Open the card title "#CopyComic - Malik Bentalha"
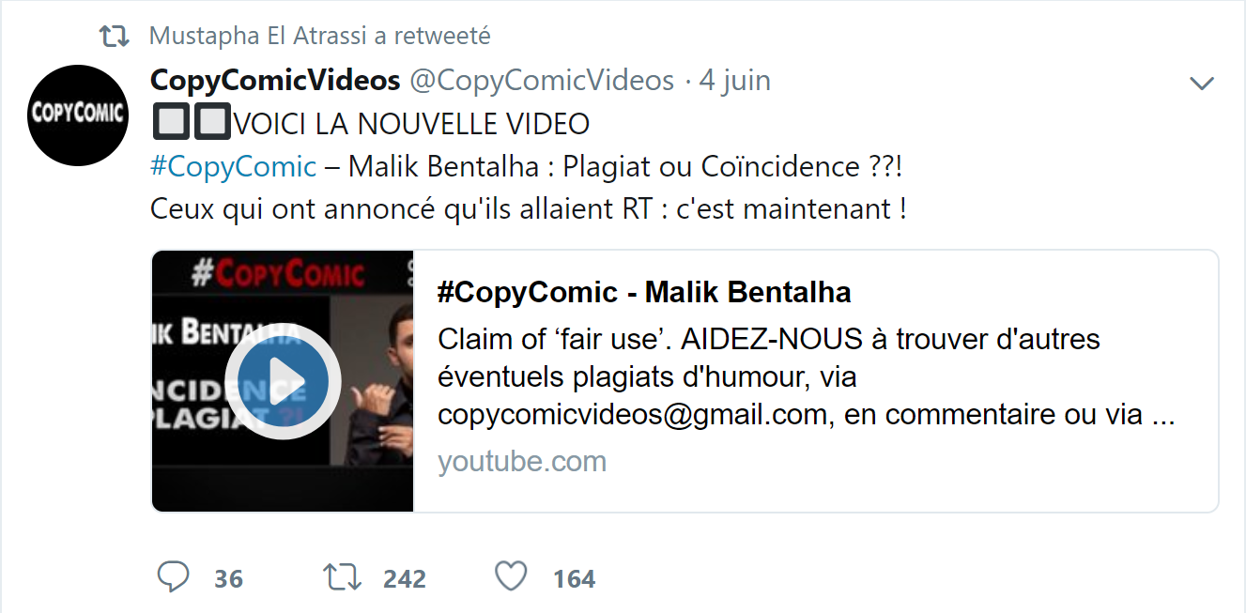Screen dimensions: 1246x613 click(644, 293)
